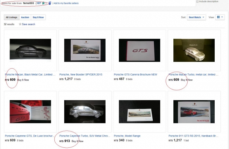229x149 pixels.
Task: Open Porsche GTS Carerra Brochure NEW listing
Action: pyautogui.click(x=135, y=74)
